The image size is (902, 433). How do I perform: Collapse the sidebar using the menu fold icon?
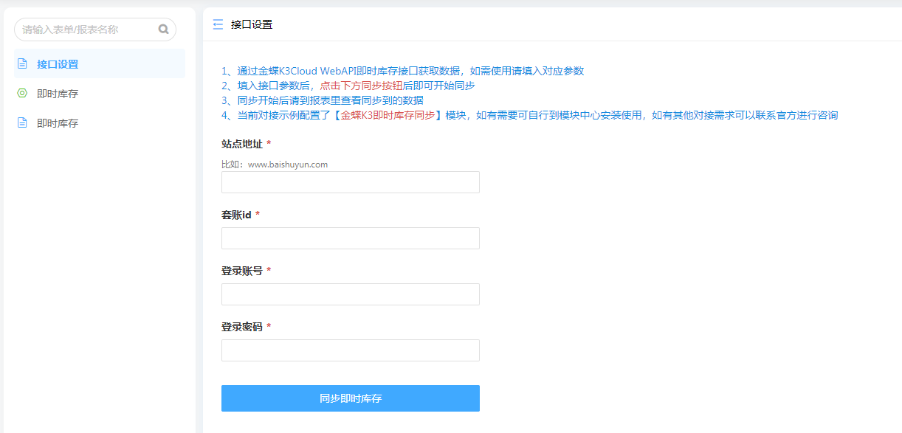(218, 24)
